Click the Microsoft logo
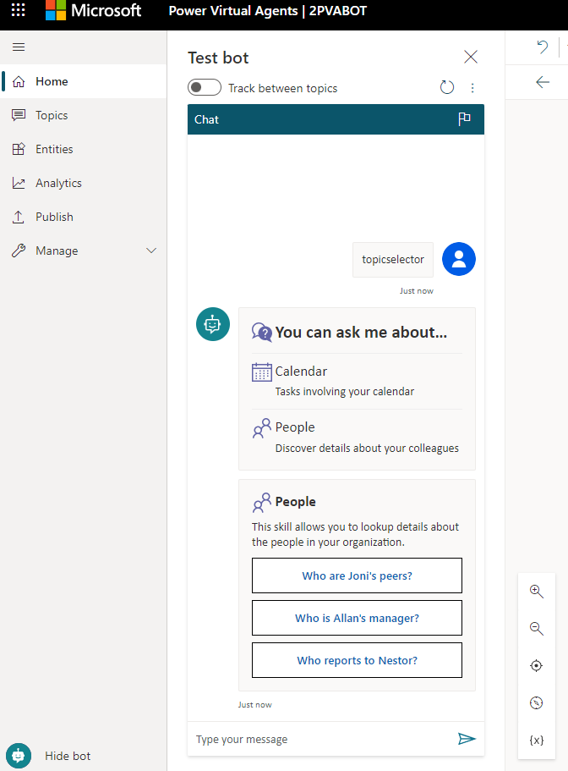568x771 pixels. pos(93,10)
